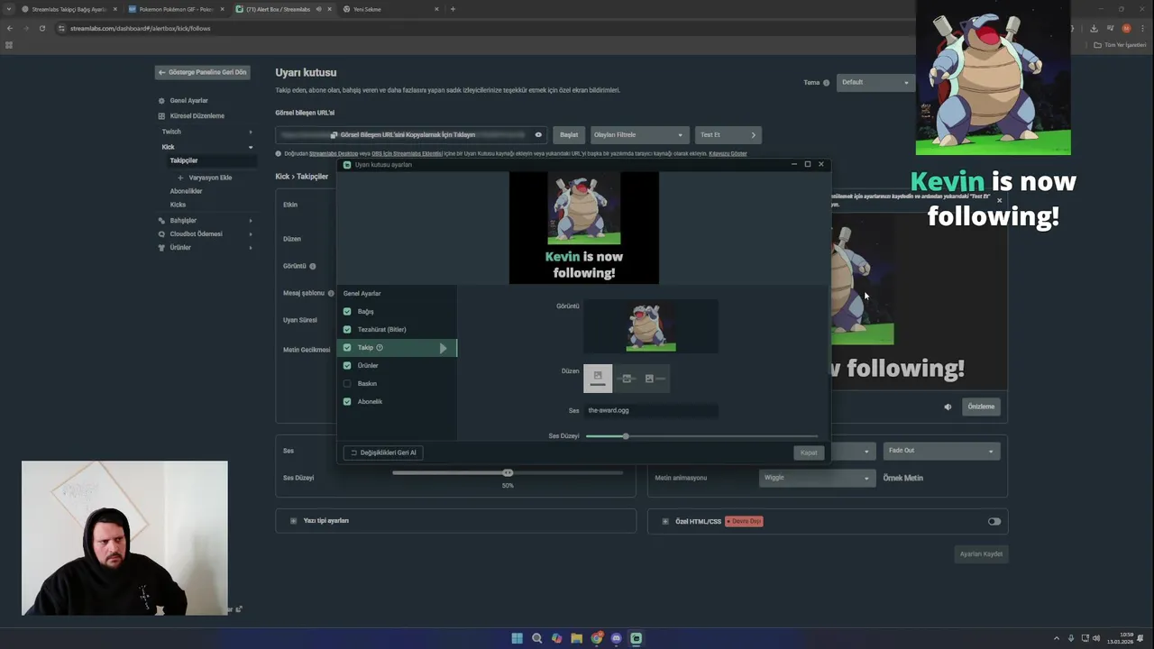The width and height of the screenshot is (1154, 649).
Task: Click the Ayarları Kaydet button
Action: coord(981,554)
